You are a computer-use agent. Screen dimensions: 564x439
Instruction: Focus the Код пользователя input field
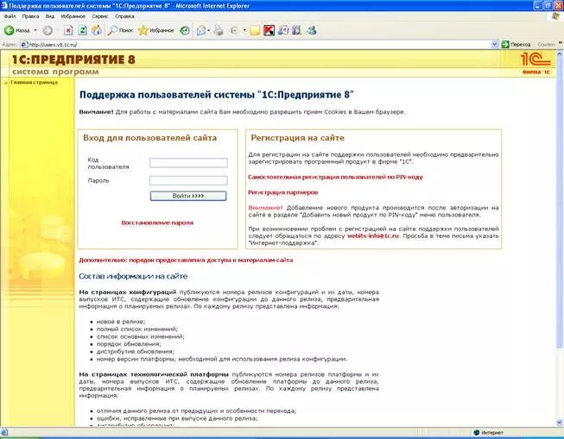pos(188,163)
